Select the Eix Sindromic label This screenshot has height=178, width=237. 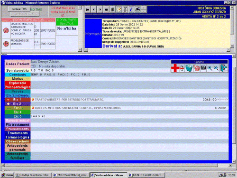coord(18,95)
